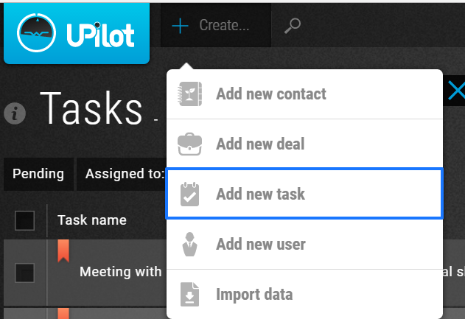The image size is (465, 319).
Task: Click the Task name column header
Action: click(x=92, y=220)
